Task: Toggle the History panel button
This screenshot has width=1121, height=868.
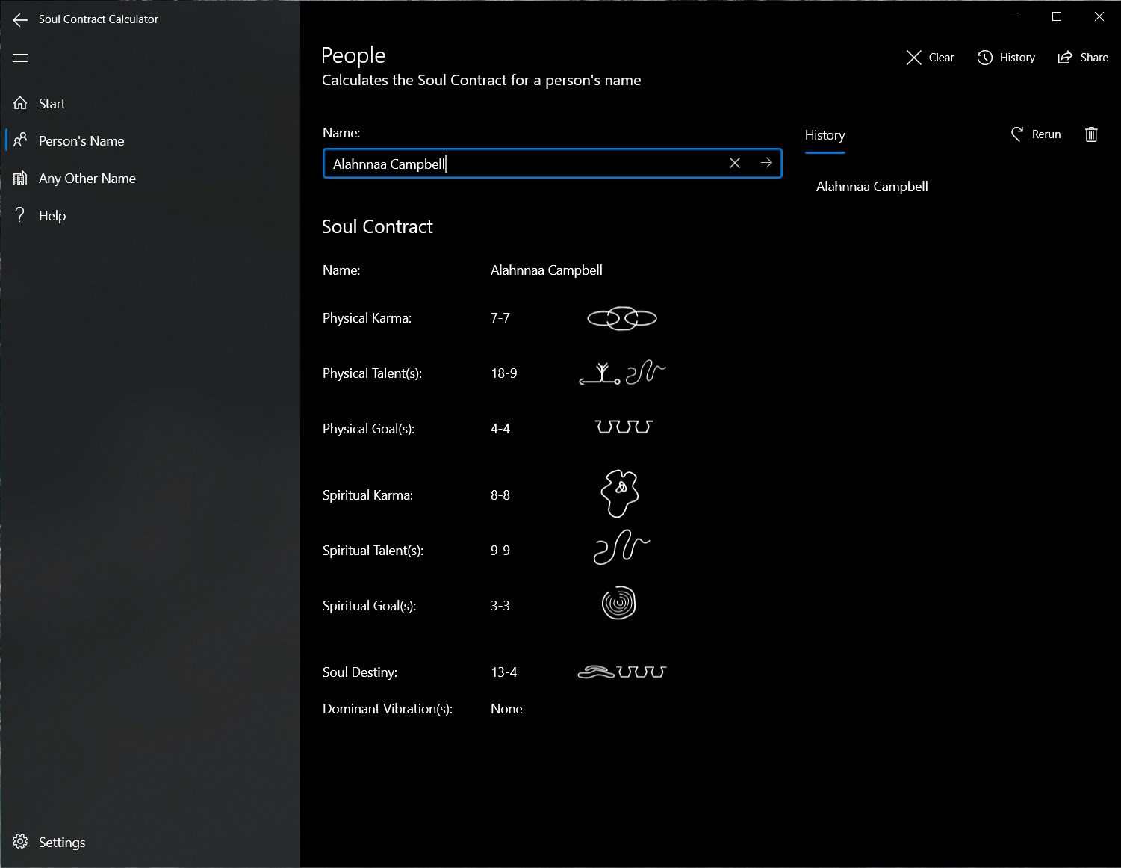Action: pyautogui.click(x=1006, y=58)
